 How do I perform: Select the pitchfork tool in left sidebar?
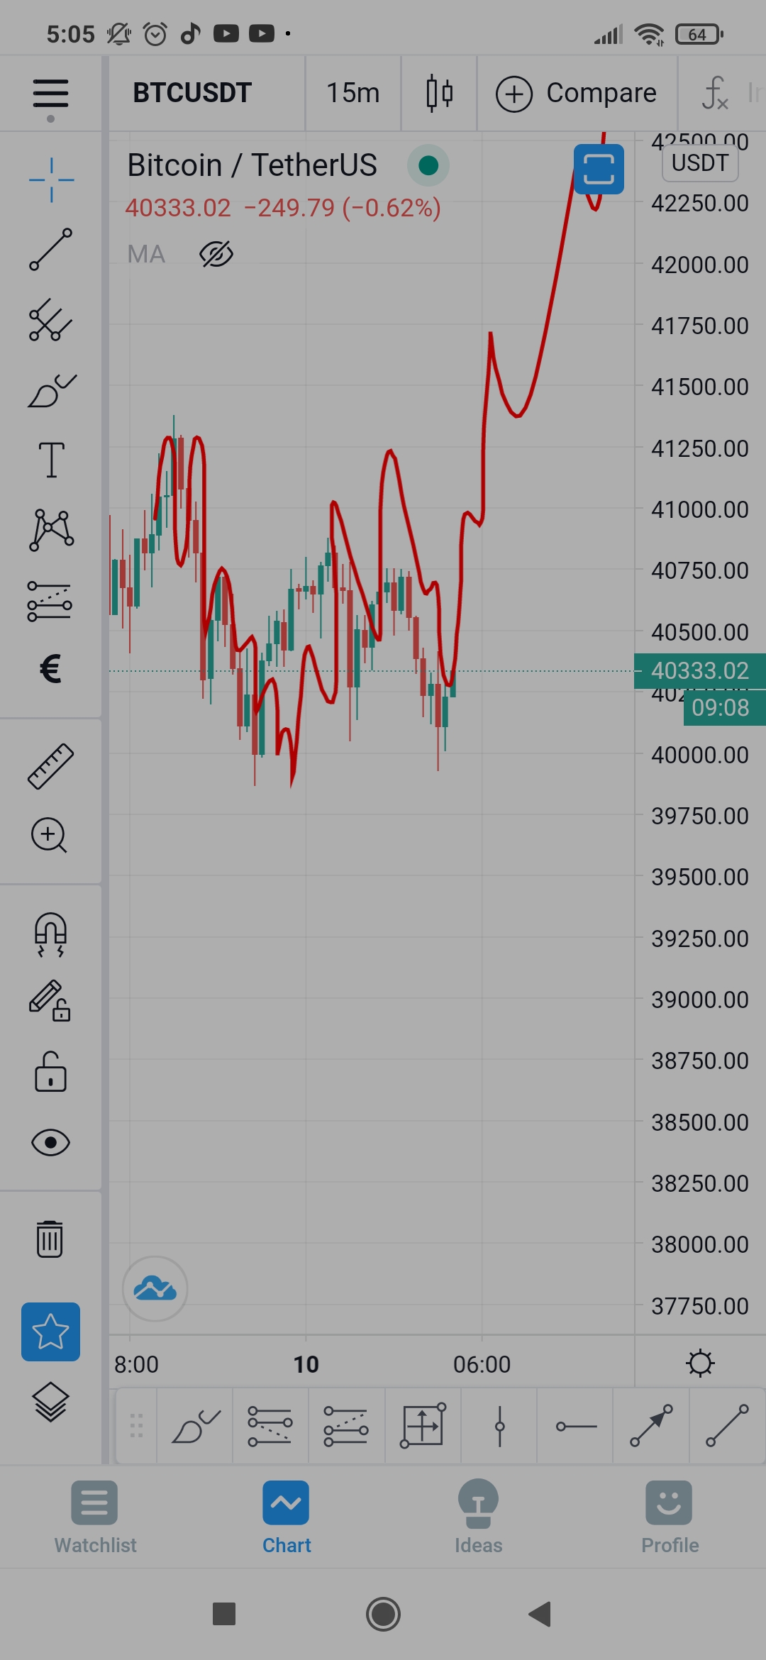(x=51, y=319)
